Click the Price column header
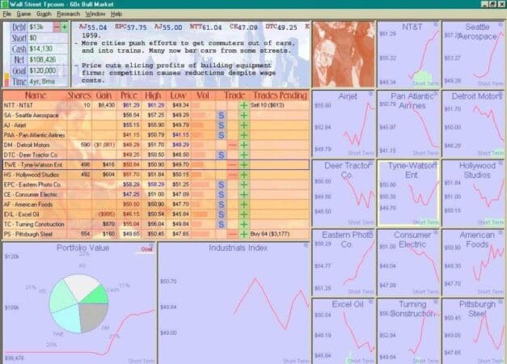 click(x=129, y=95)
